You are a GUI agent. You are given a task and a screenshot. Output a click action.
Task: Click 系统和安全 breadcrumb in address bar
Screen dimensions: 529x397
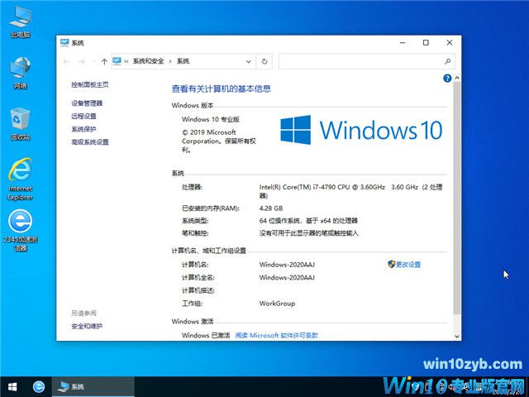[150, 61]
